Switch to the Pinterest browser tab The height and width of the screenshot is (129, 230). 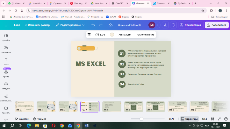point(78,3)
